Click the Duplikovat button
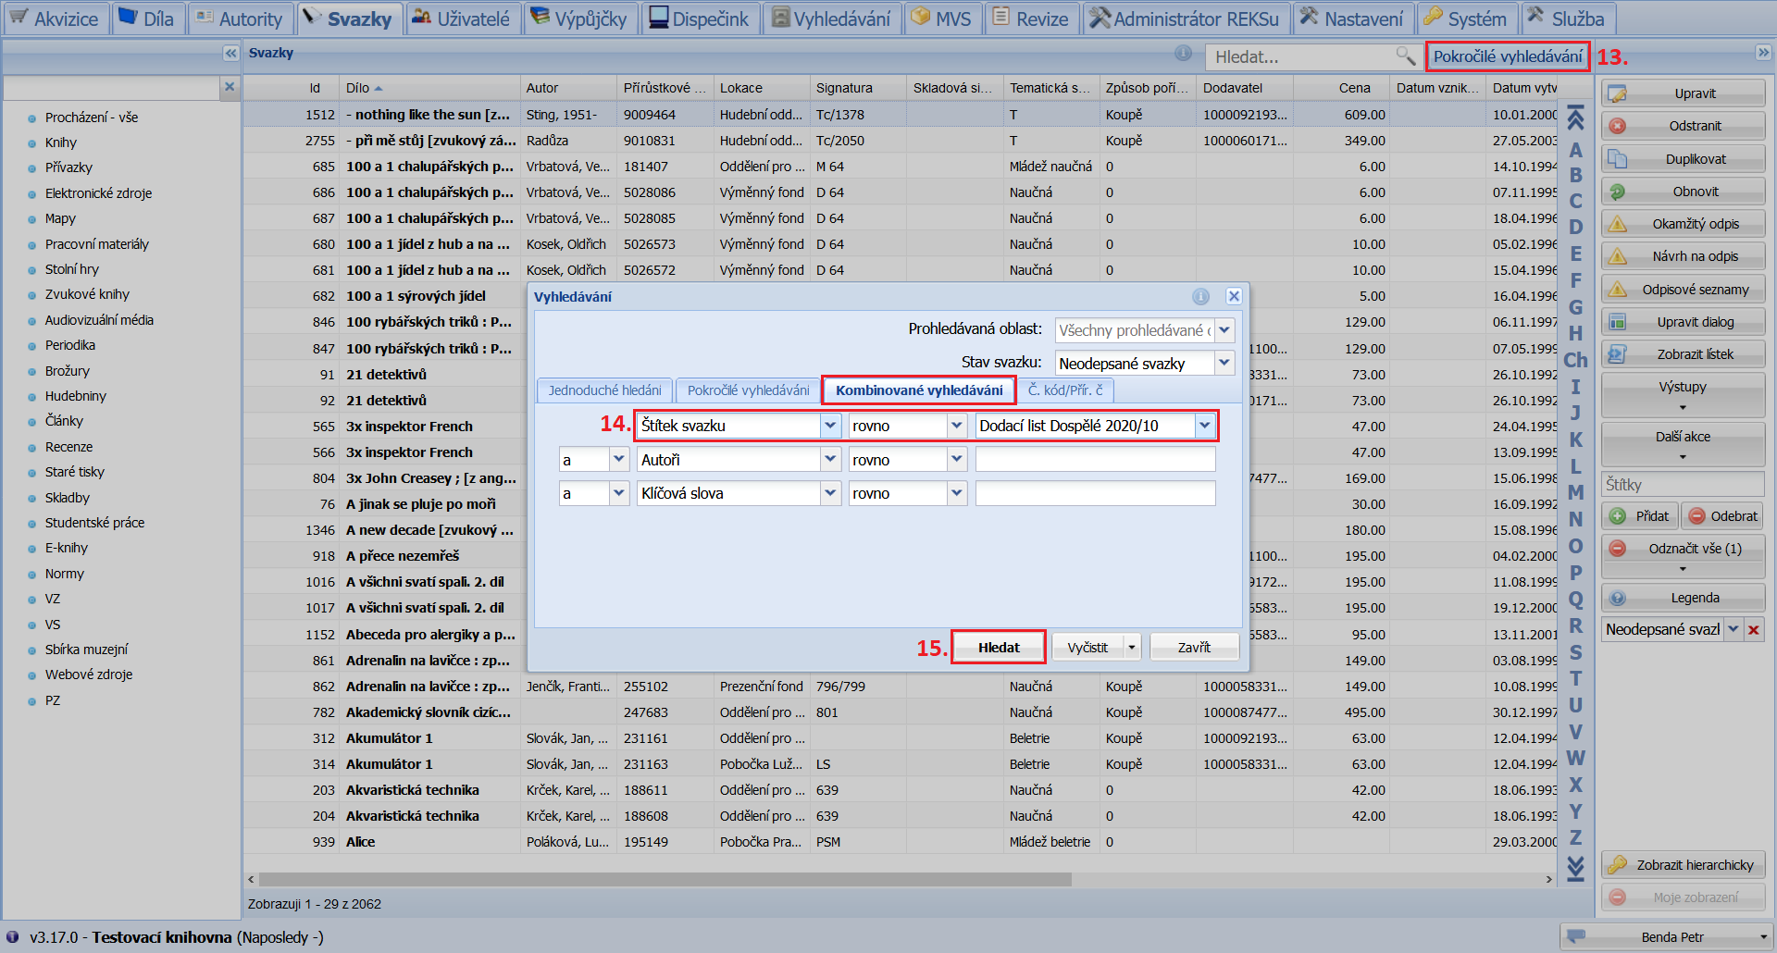This screenshot has width=1777, height=953. click(x=1684, y=159)
